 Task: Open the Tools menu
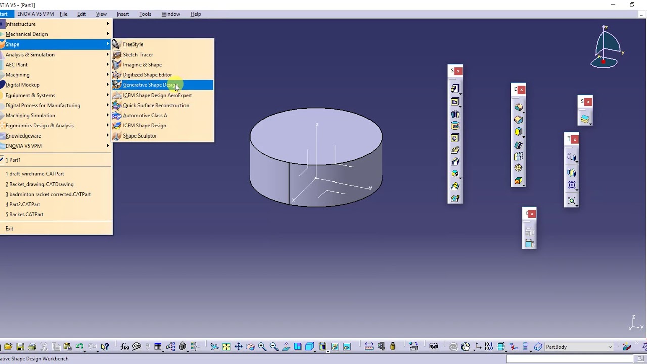click(145, 14)
